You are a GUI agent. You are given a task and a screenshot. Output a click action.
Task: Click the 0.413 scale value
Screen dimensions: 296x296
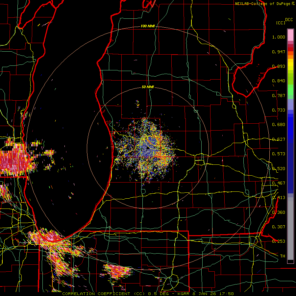pos(279,198)
